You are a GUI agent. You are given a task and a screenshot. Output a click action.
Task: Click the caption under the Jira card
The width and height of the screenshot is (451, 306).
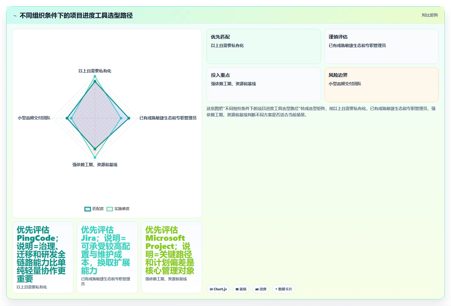tap(106, 281)
